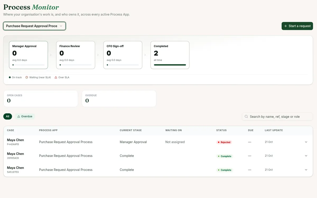Click the arrow between CFO Sign-off and Completed
The width and height of the screenshot is (317, 198).
pyautogui.click(x=145, y=55)
